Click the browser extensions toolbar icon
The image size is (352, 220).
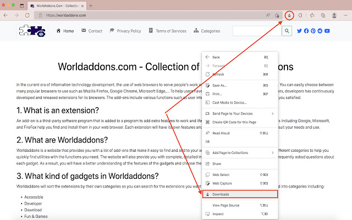(300, 15)
